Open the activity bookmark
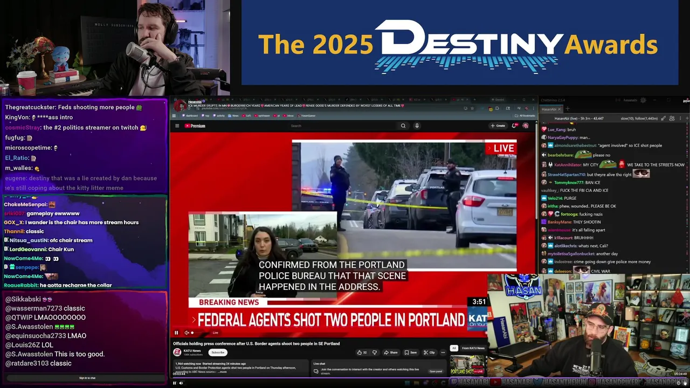The image size is (690, 388). coord(219,115)
